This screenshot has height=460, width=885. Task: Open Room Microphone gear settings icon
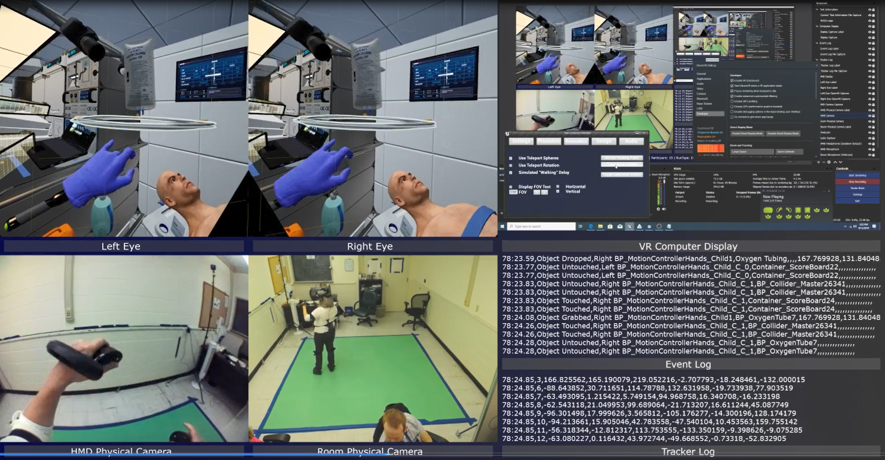pyautogui.click(x=658, y=209)
